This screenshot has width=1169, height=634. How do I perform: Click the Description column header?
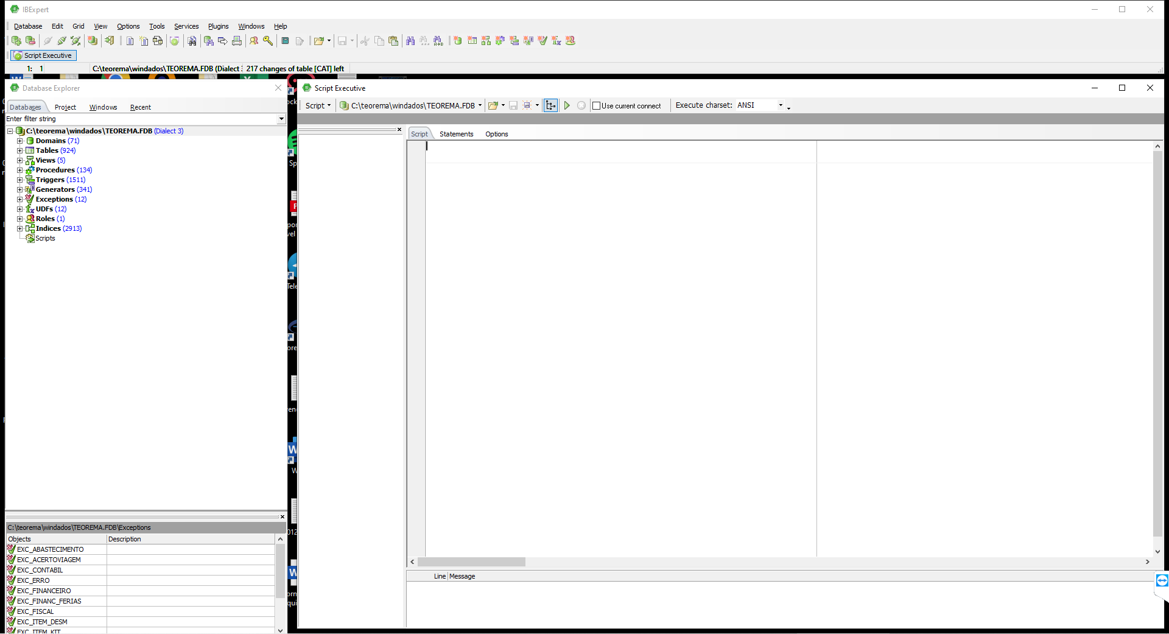click(191, 539)
